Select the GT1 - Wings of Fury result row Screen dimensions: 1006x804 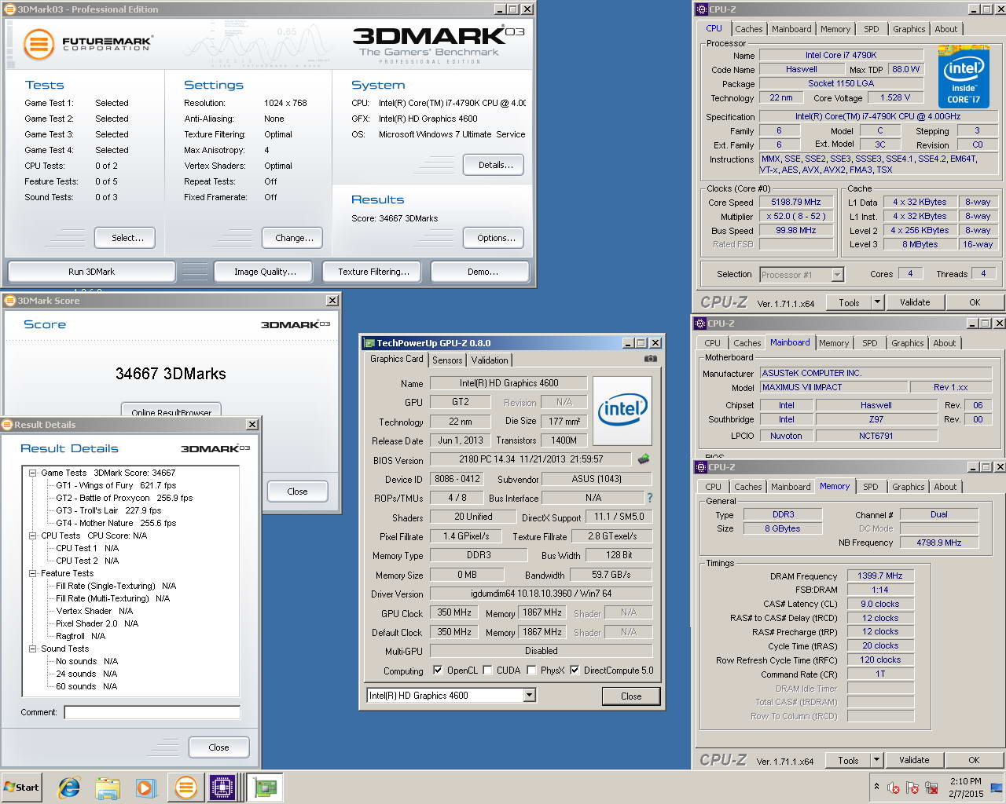click(x=116, y=485)
